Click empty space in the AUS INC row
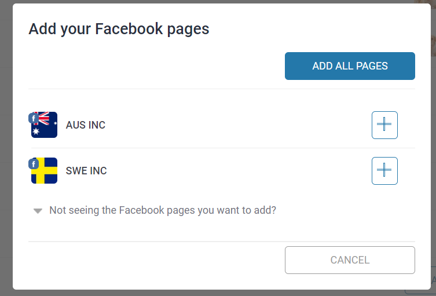This screenshot has width=436, height=296. tap(236, 125)
